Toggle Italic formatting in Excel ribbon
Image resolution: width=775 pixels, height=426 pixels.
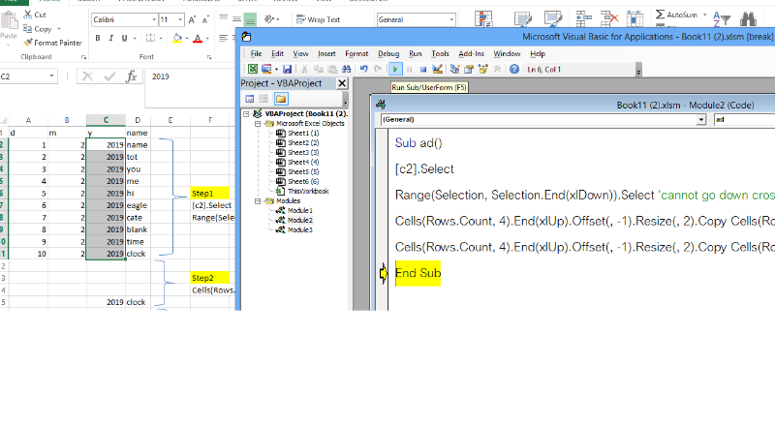[x=111, y=38]
